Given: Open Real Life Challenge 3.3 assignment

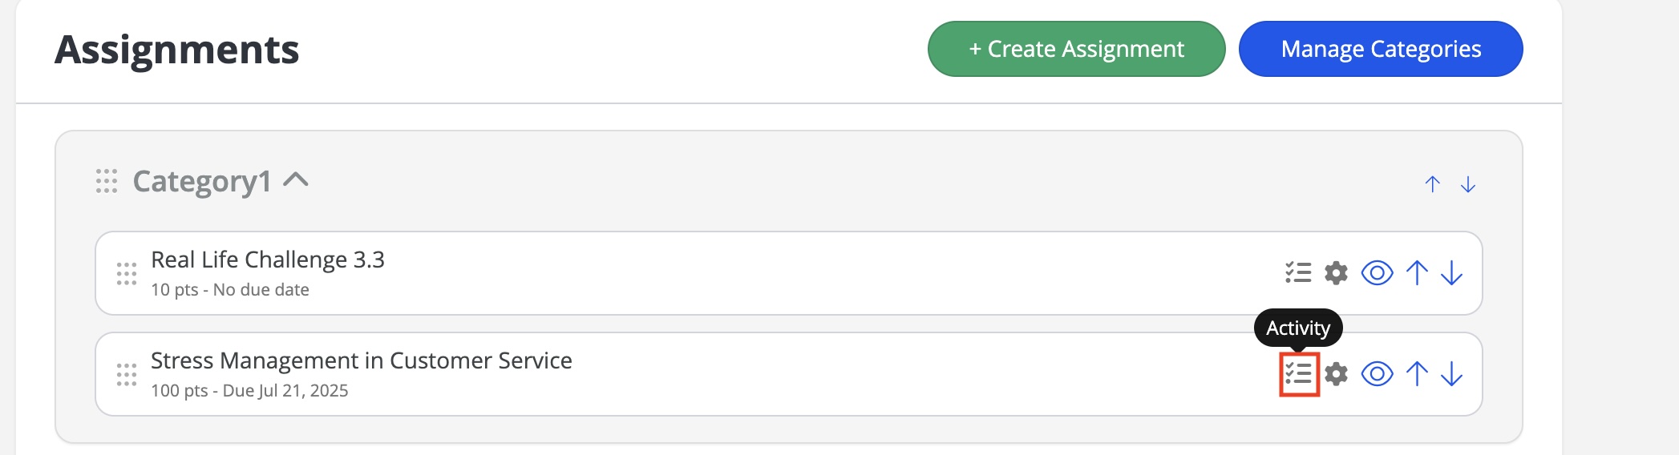Looking at the screenshot, I should [x=268, y=260].
